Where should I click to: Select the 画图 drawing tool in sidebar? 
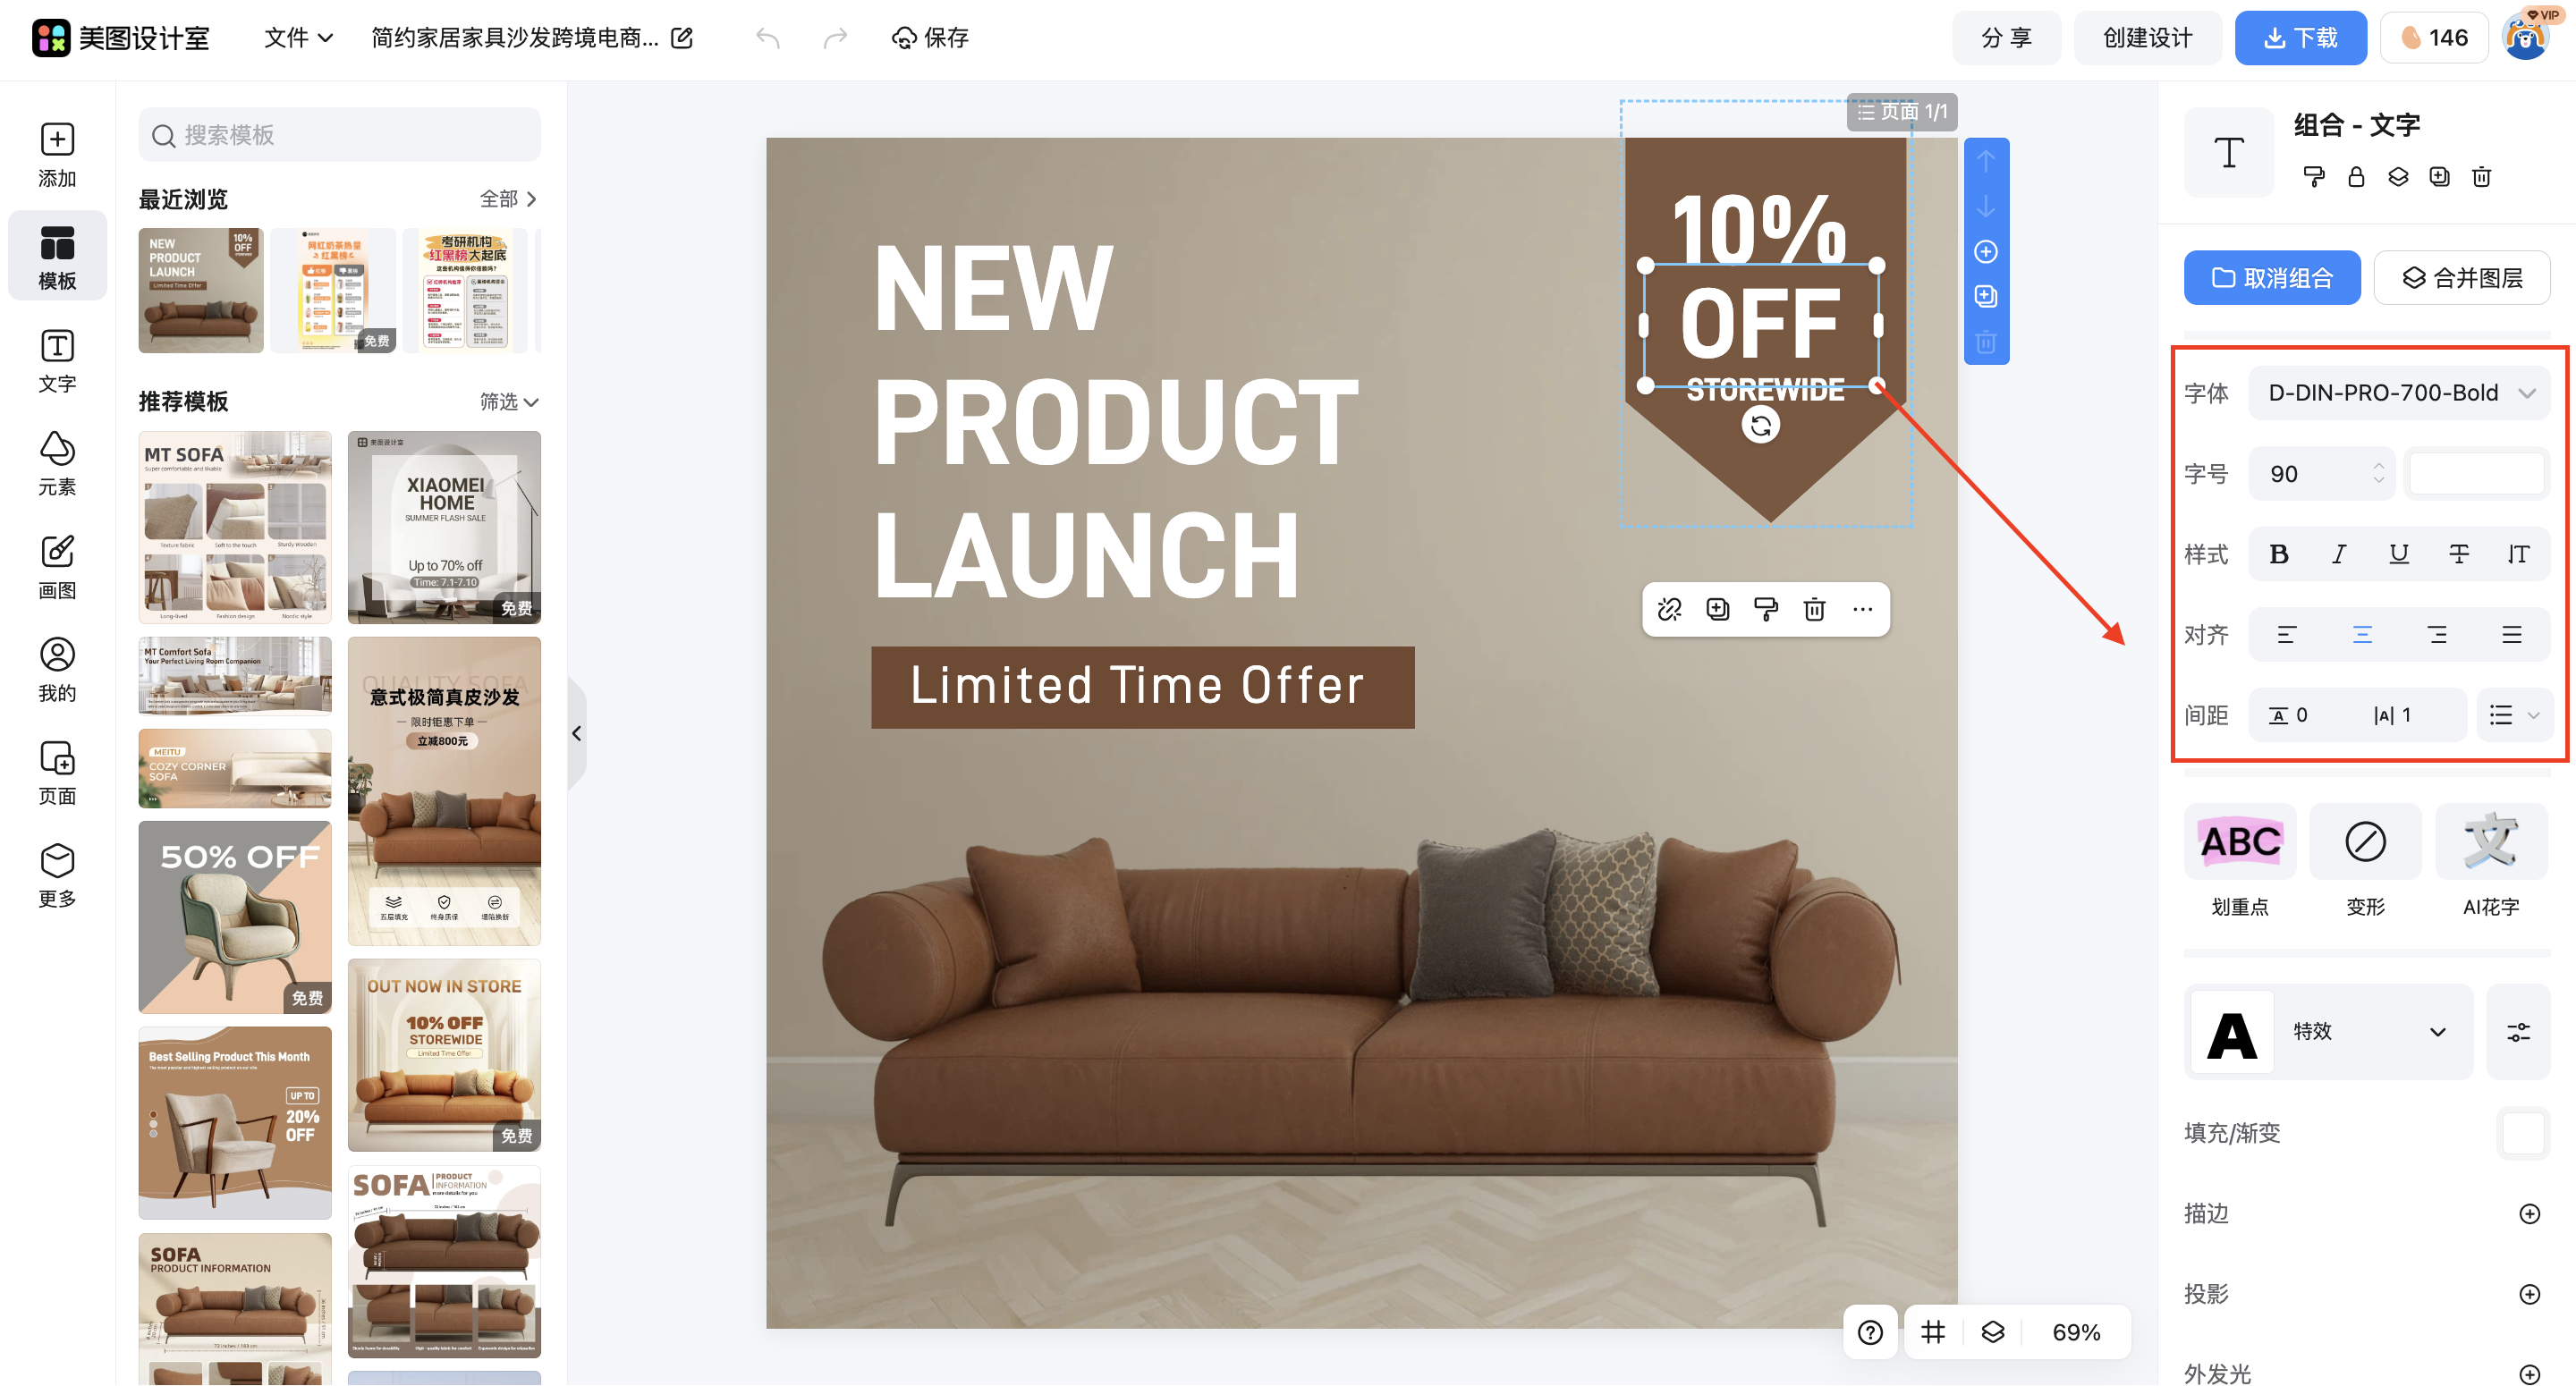tap(57, 567)
